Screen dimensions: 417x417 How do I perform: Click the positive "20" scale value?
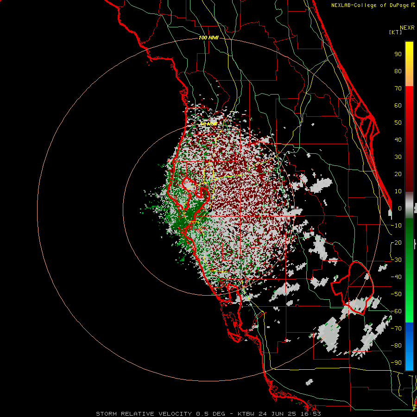pos(398,174)
